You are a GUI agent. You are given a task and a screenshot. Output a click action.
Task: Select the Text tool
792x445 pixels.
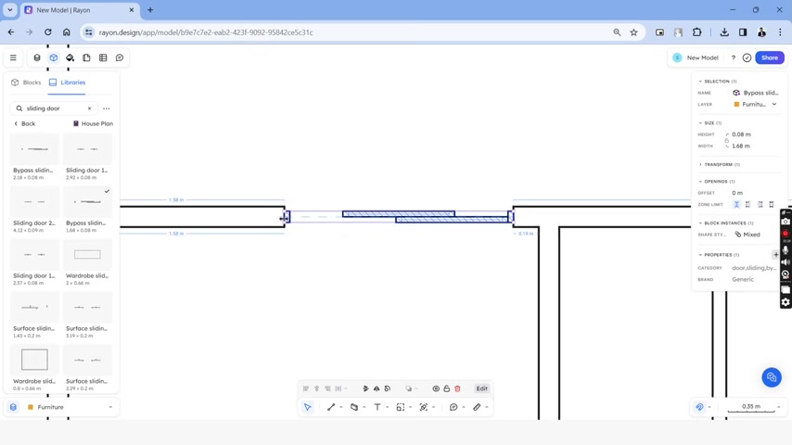pyautogui.click(x=377, y=407)
